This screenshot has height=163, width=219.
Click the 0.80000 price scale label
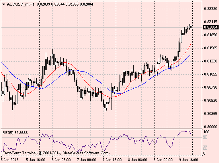click(x=211, y=127)
